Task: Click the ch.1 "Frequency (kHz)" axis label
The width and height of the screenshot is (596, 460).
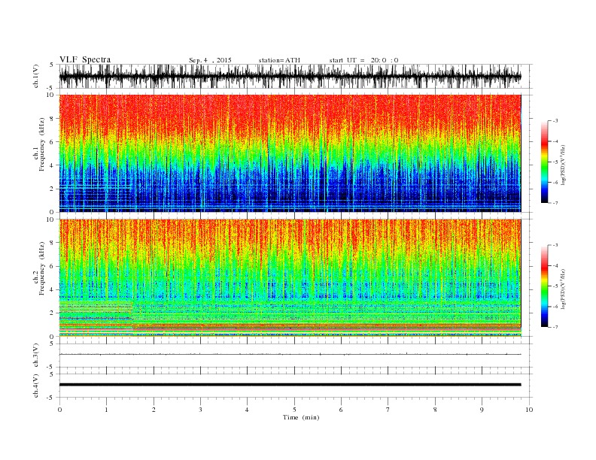Action: click(x=41, y=144)
